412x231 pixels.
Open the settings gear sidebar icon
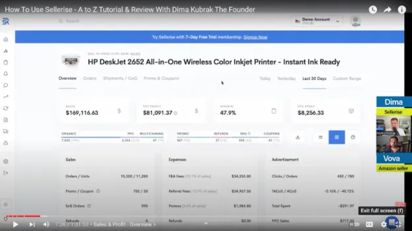click(x=6, y=161)
